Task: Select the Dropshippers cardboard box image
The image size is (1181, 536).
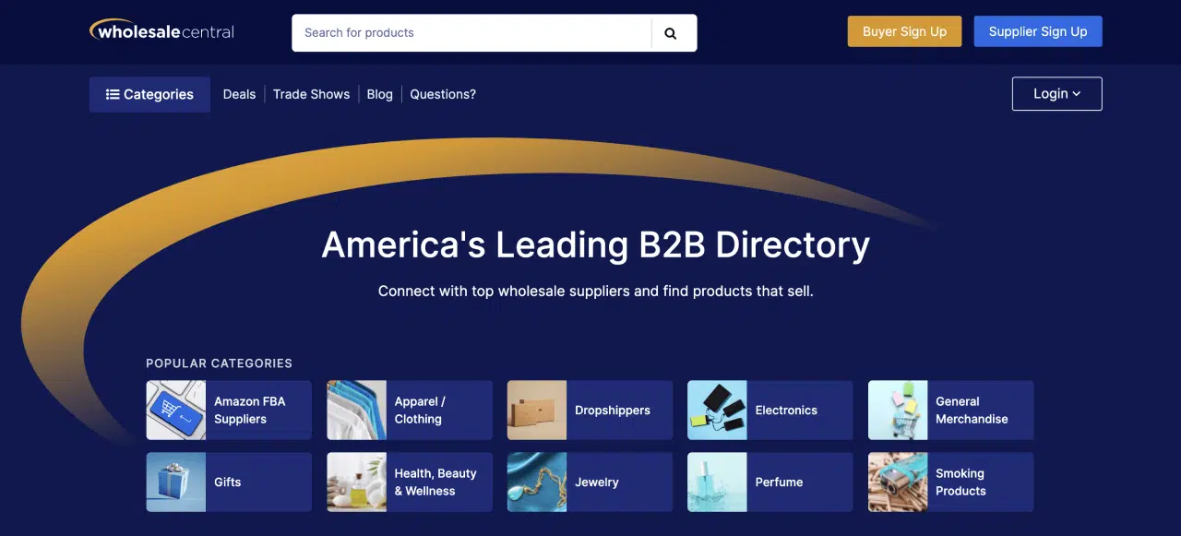Action: (x=537, y=411)
